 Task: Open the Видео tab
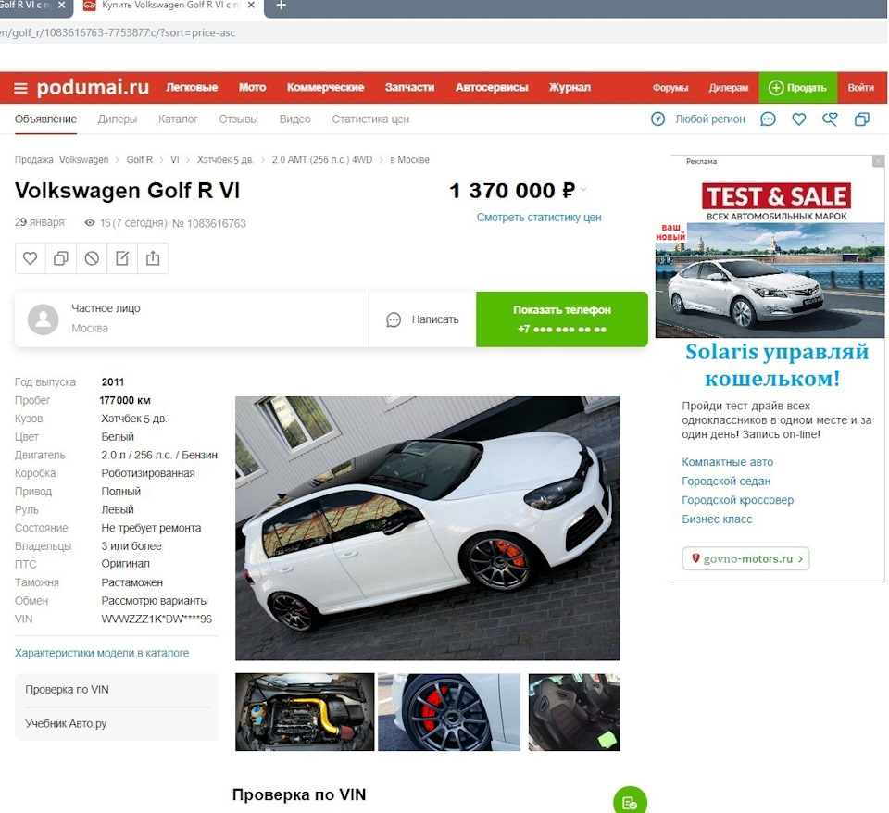coord(294,119)
